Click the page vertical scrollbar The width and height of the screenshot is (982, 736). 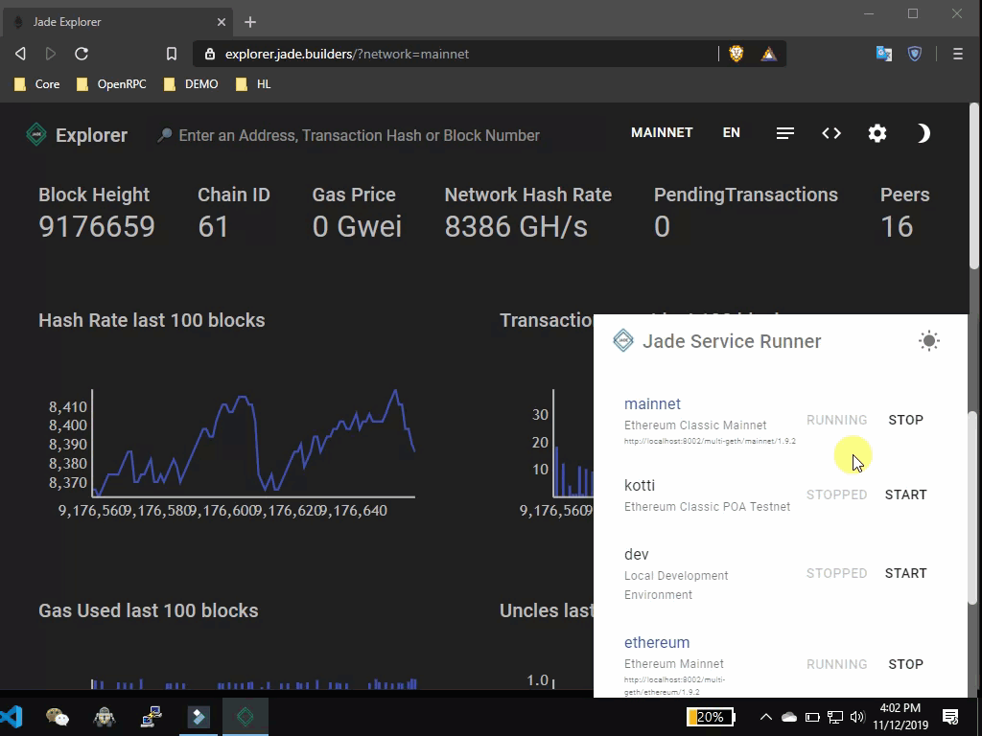pos(974,187)
